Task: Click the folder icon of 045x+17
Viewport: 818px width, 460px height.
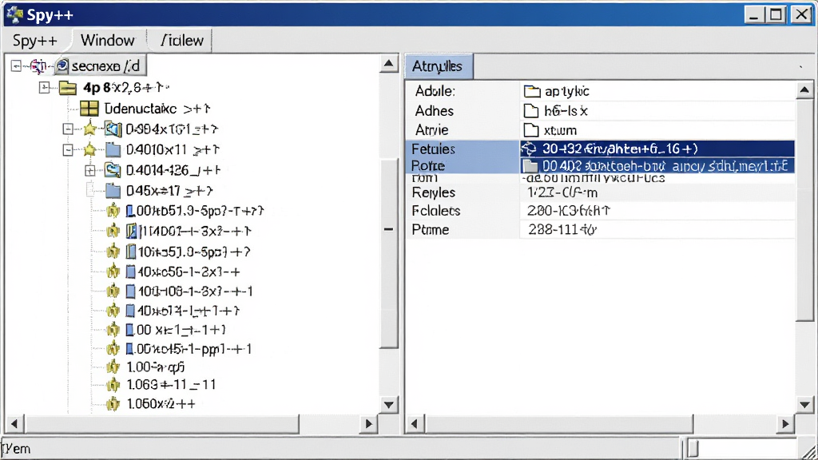Action: (x=113, y=190)
